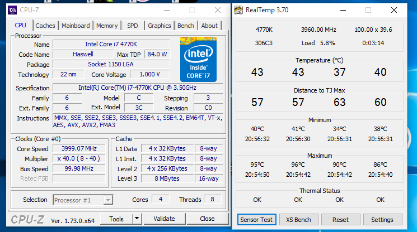Click the Ext. Model value '3C'
Viewport: 417px width, 232px height.
pos(139,108)
